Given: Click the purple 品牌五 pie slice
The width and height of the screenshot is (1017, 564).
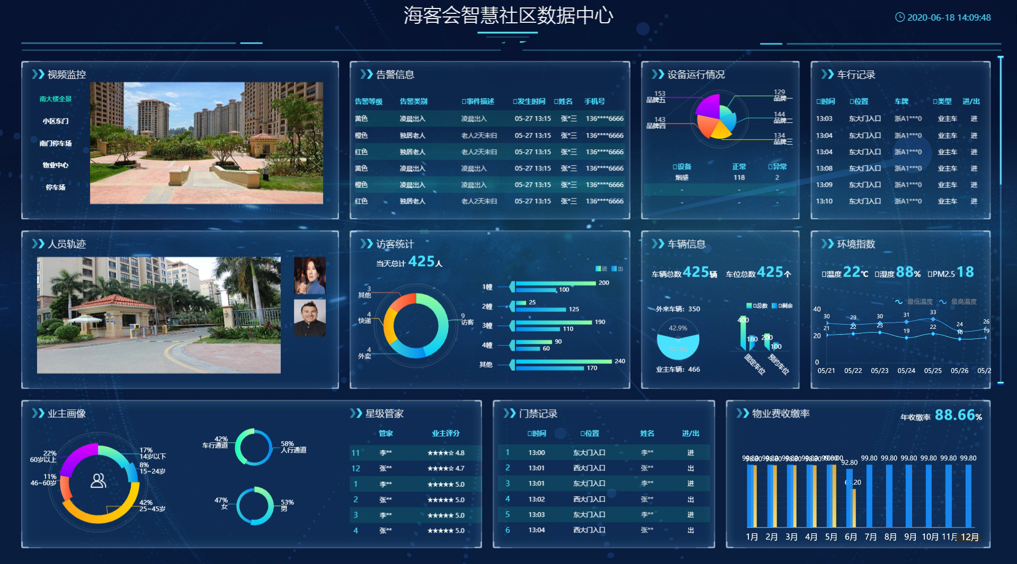Looking at the screenshot, I should tap(708, 106).
